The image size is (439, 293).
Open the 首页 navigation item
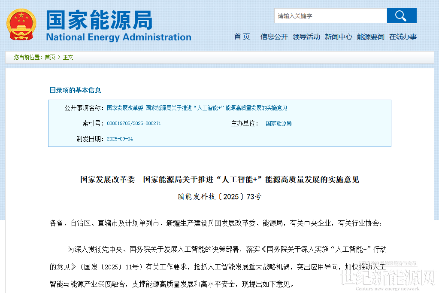point(242,37)
